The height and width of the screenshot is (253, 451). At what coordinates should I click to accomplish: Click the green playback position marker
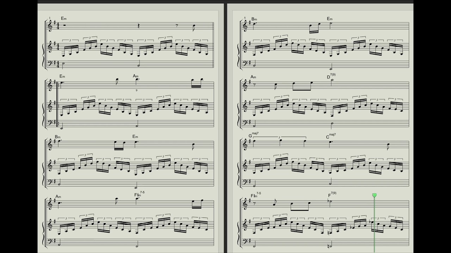[x=374, y=195]
